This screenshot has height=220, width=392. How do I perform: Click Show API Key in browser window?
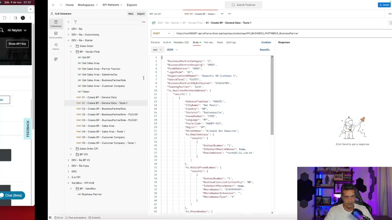(17, 44)
